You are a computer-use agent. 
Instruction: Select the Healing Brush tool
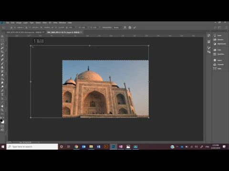click(2, 59)
